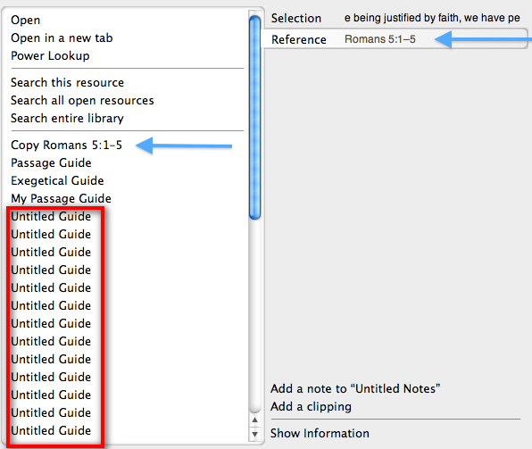Select Search this resource
This screenshot has width=532, height=449.
(68, 82)
